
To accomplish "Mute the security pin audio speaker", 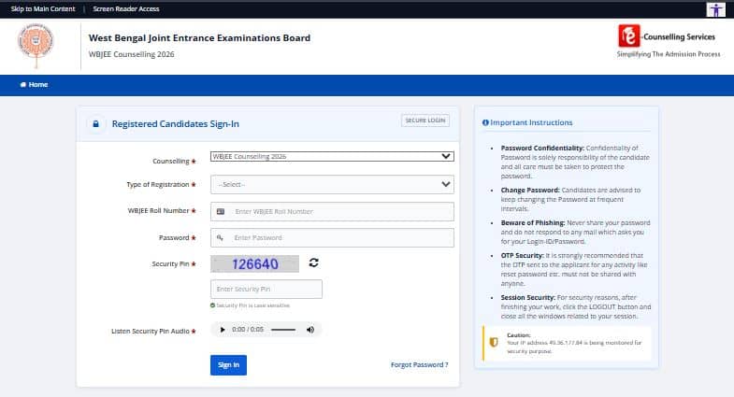I will [x=310, y=330].
